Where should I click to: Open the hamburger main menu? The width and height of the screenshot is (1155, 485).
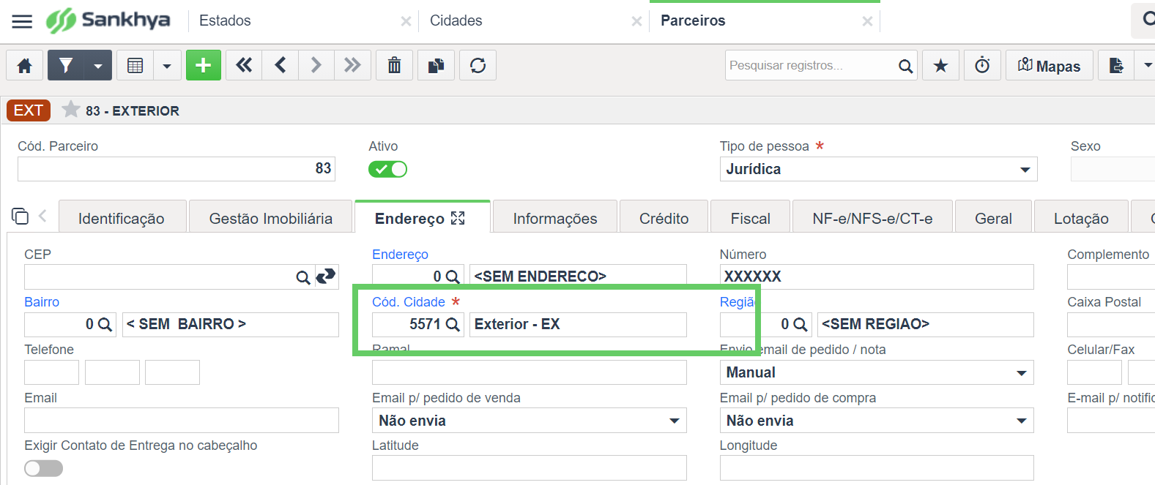(22, 21)
